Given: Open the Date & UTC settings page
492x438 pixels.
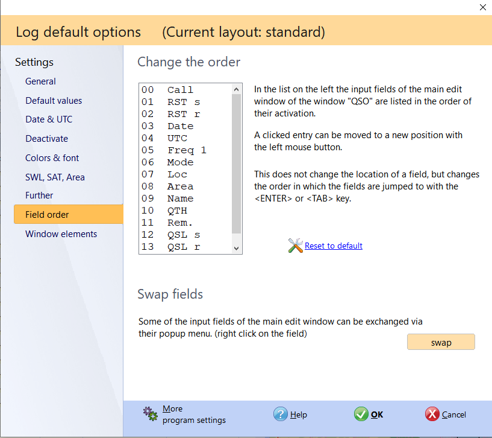Looking at the screenshot, I should pos(49,119).
